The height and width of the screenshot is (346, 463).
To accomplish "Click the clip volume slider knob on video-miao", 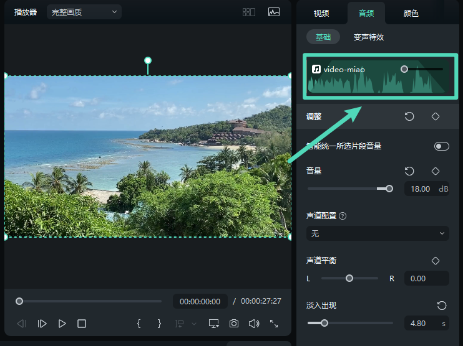I will pos(404,69).
